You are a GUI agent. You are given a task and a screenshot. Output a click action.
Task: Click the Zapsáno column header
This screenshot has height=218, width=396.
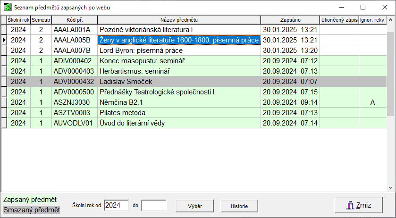[x=290, y=19]
